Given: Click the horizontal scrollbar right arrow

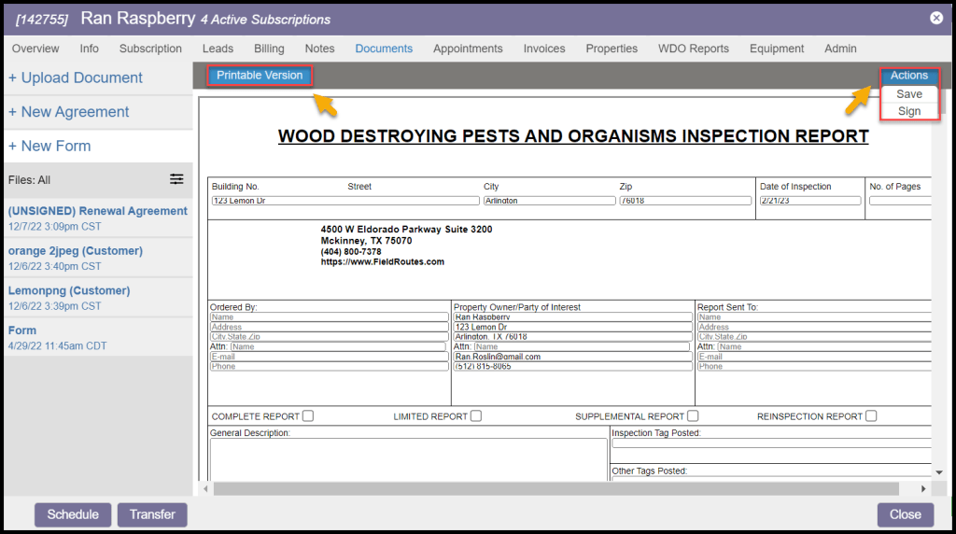Looking at the screenshot, I should (923, 488).
